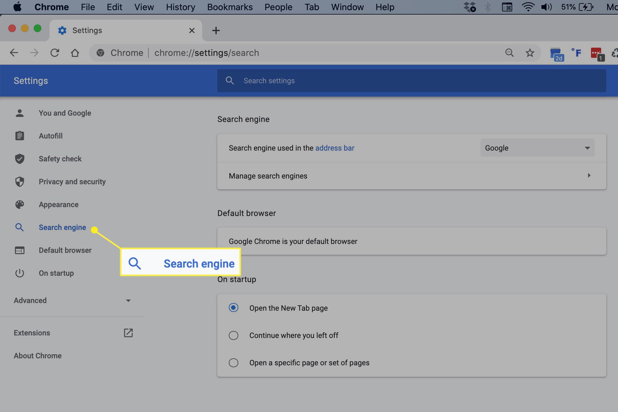618x412 pixels.
Task: Open the File menu
Action: [x=88, y=7]
